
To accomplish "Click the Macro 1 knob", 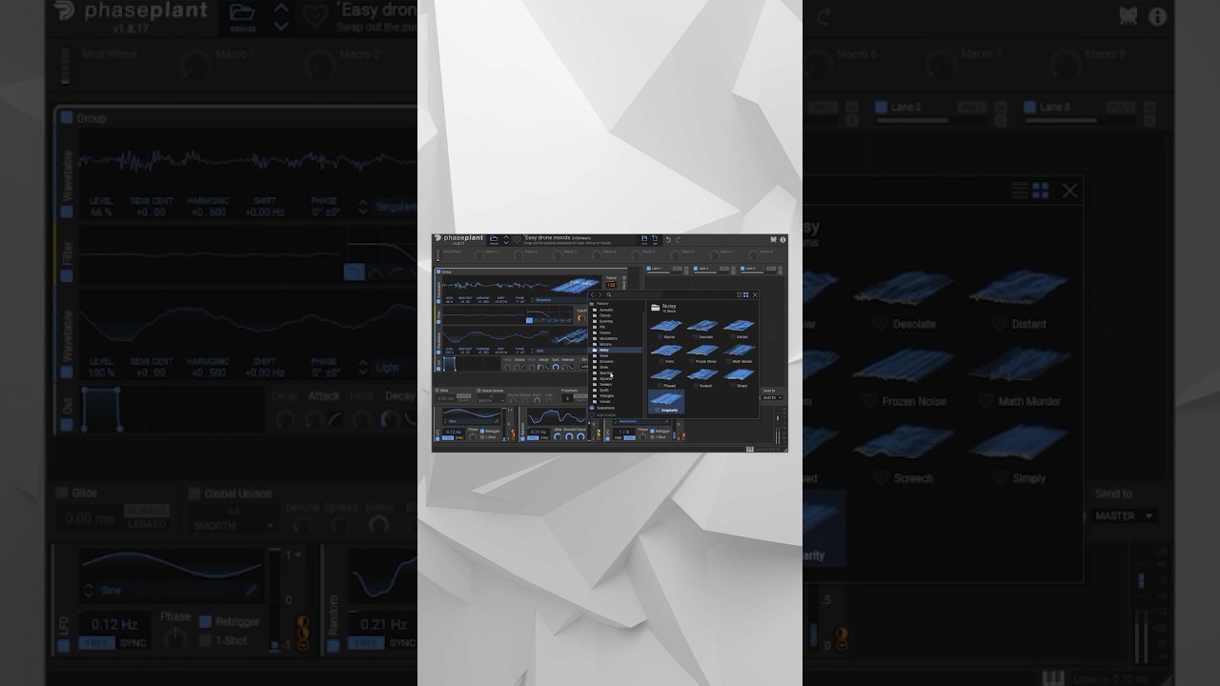I will (479, 254).
